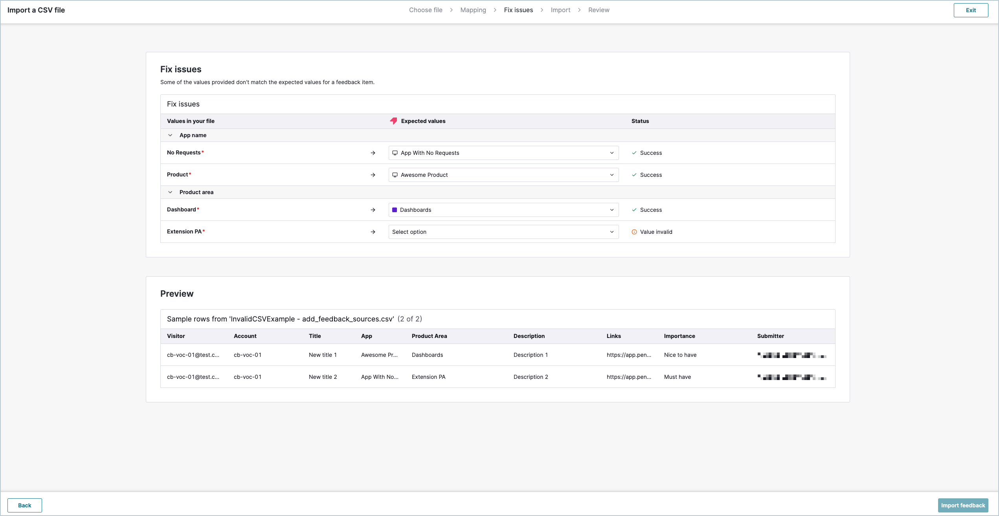Click monitor icon in App With No Requests field
999x516 pixels.
(x=395, y=153)
